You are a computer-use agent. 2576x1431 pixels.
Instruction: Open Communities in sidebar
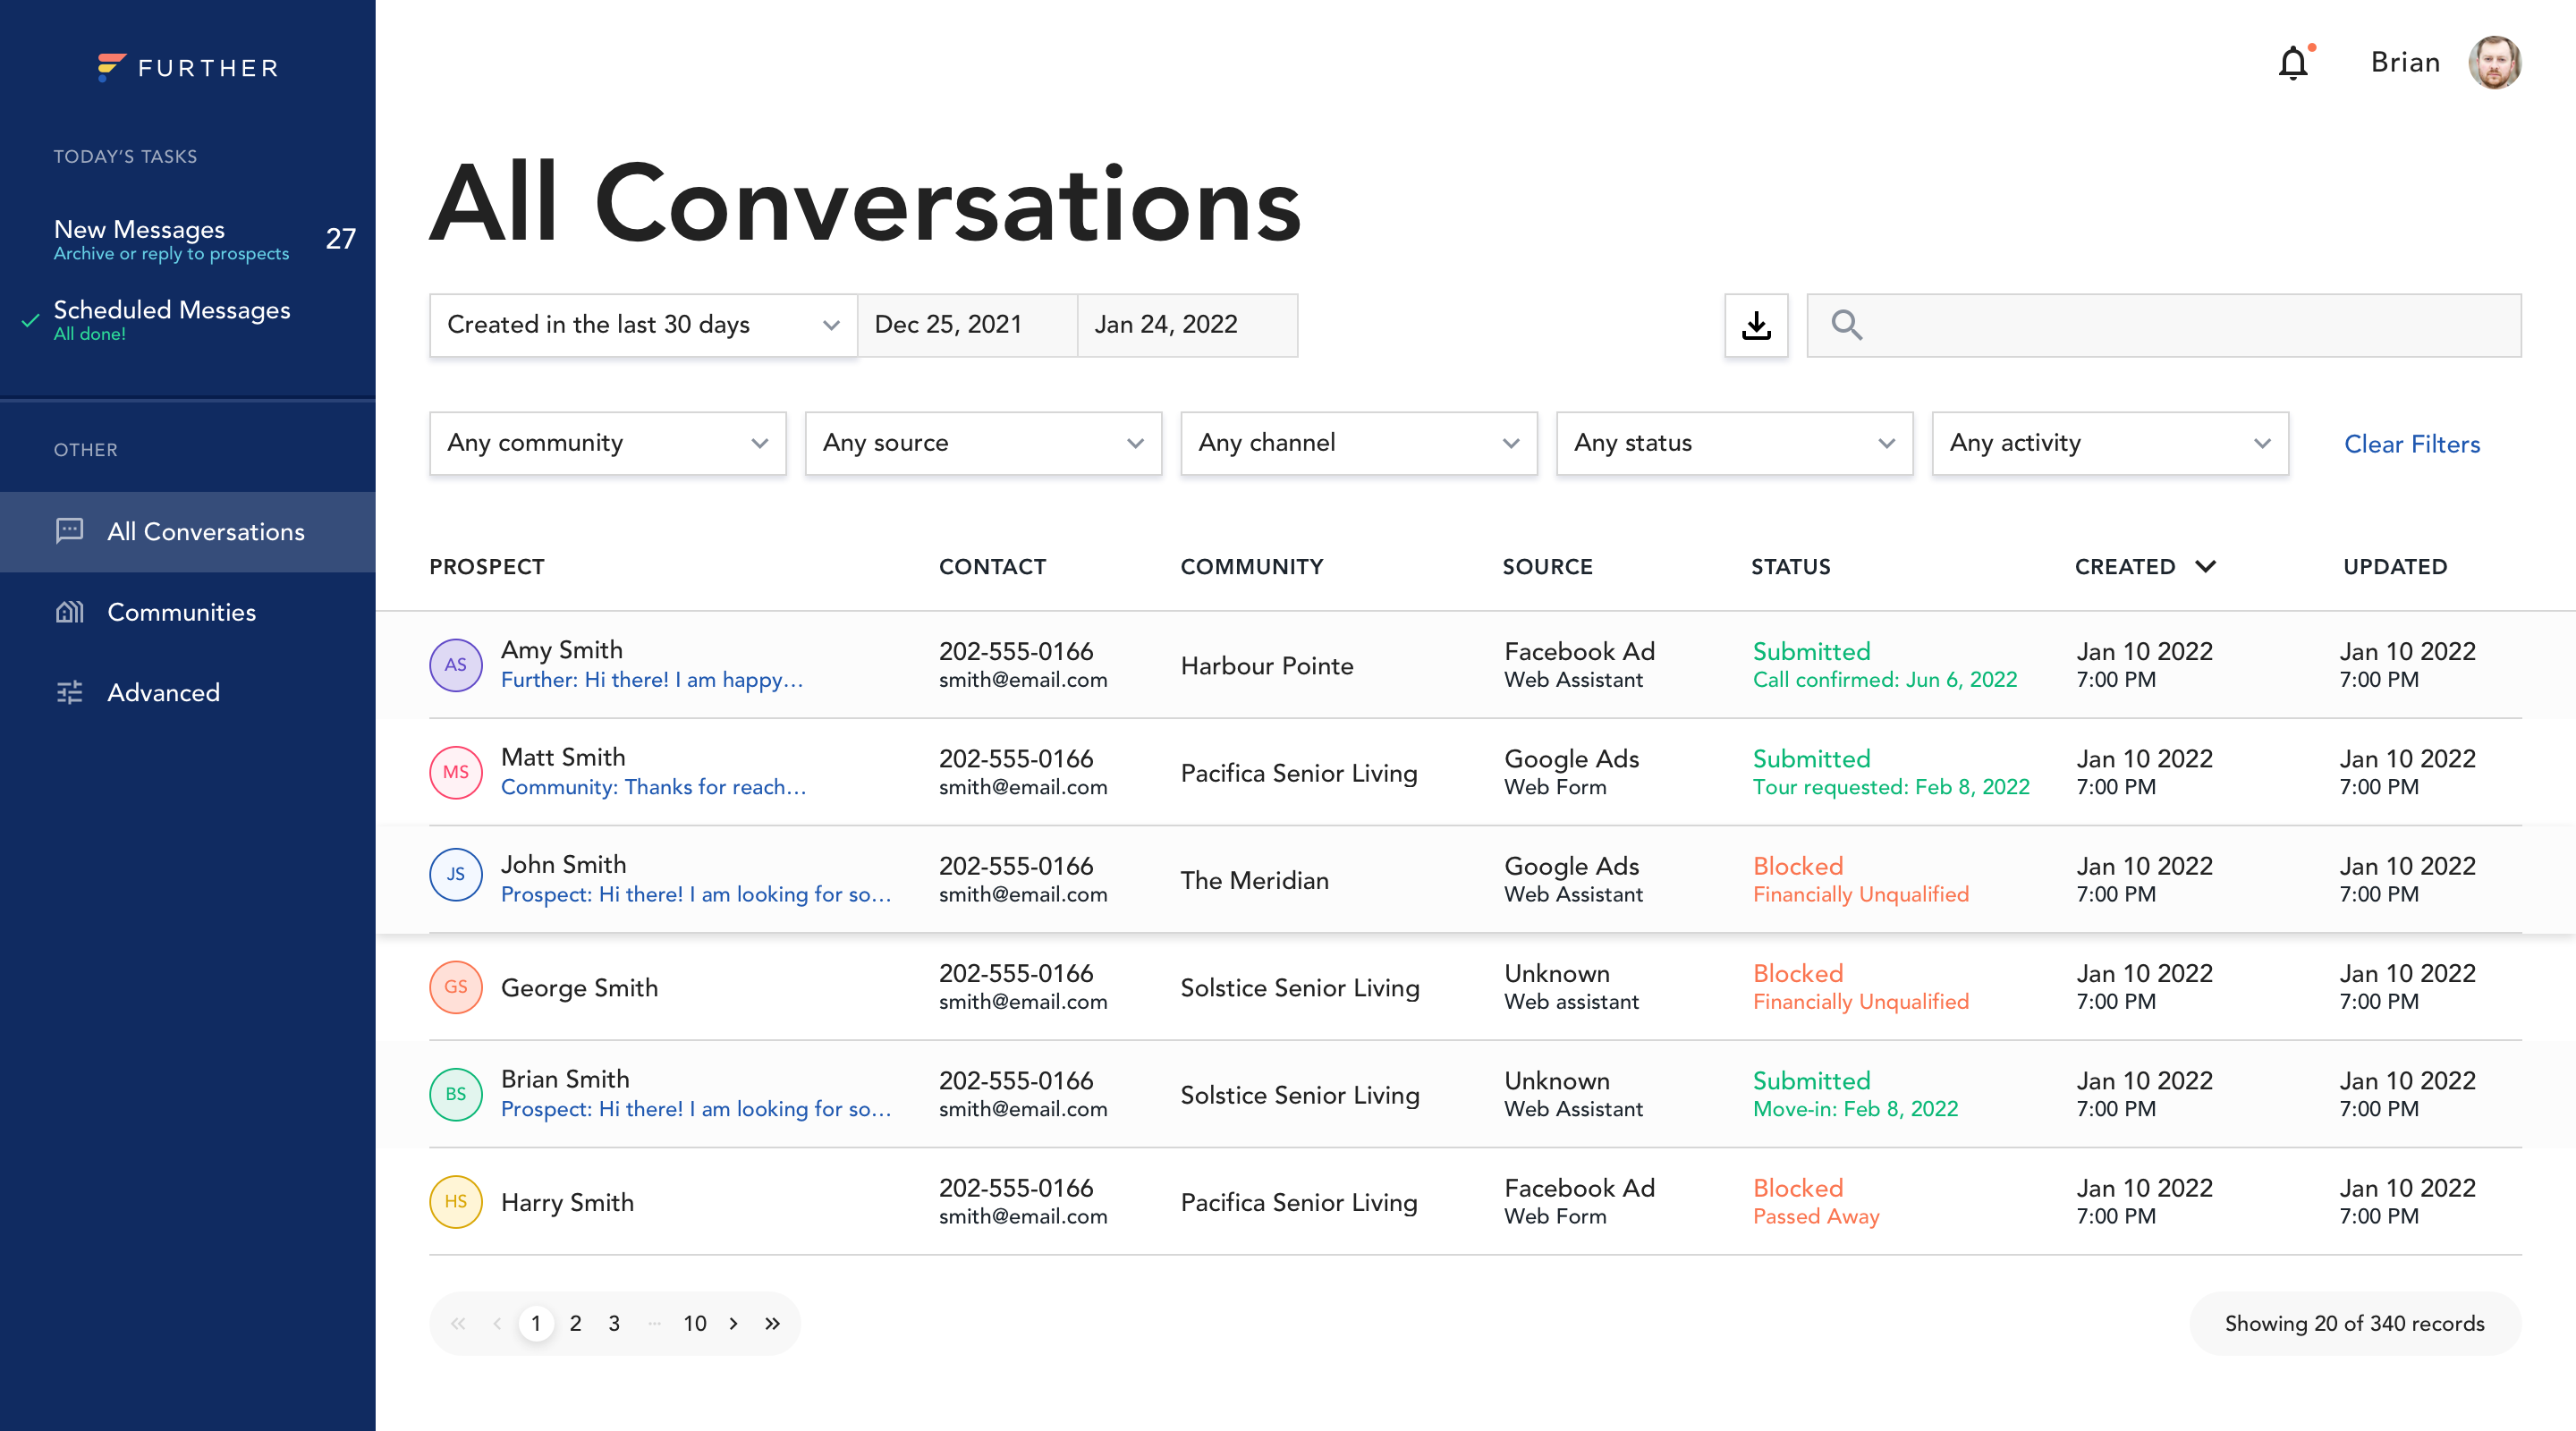(x=188, y=611)
